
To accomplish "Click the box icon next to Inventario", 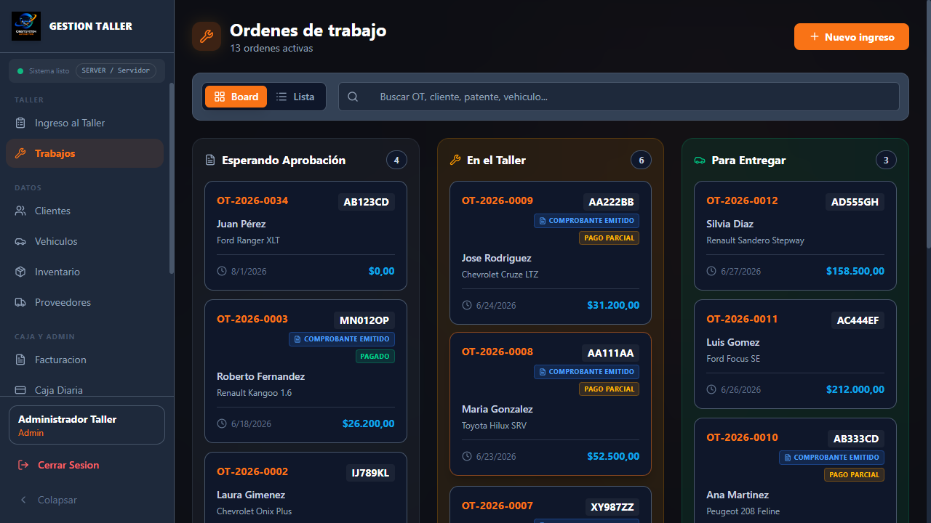I will (20, 272).
